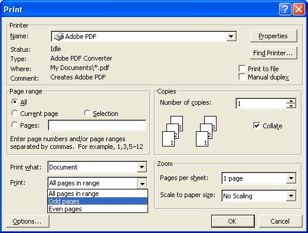Choose the Selection radio button

(x=87, y=113)
